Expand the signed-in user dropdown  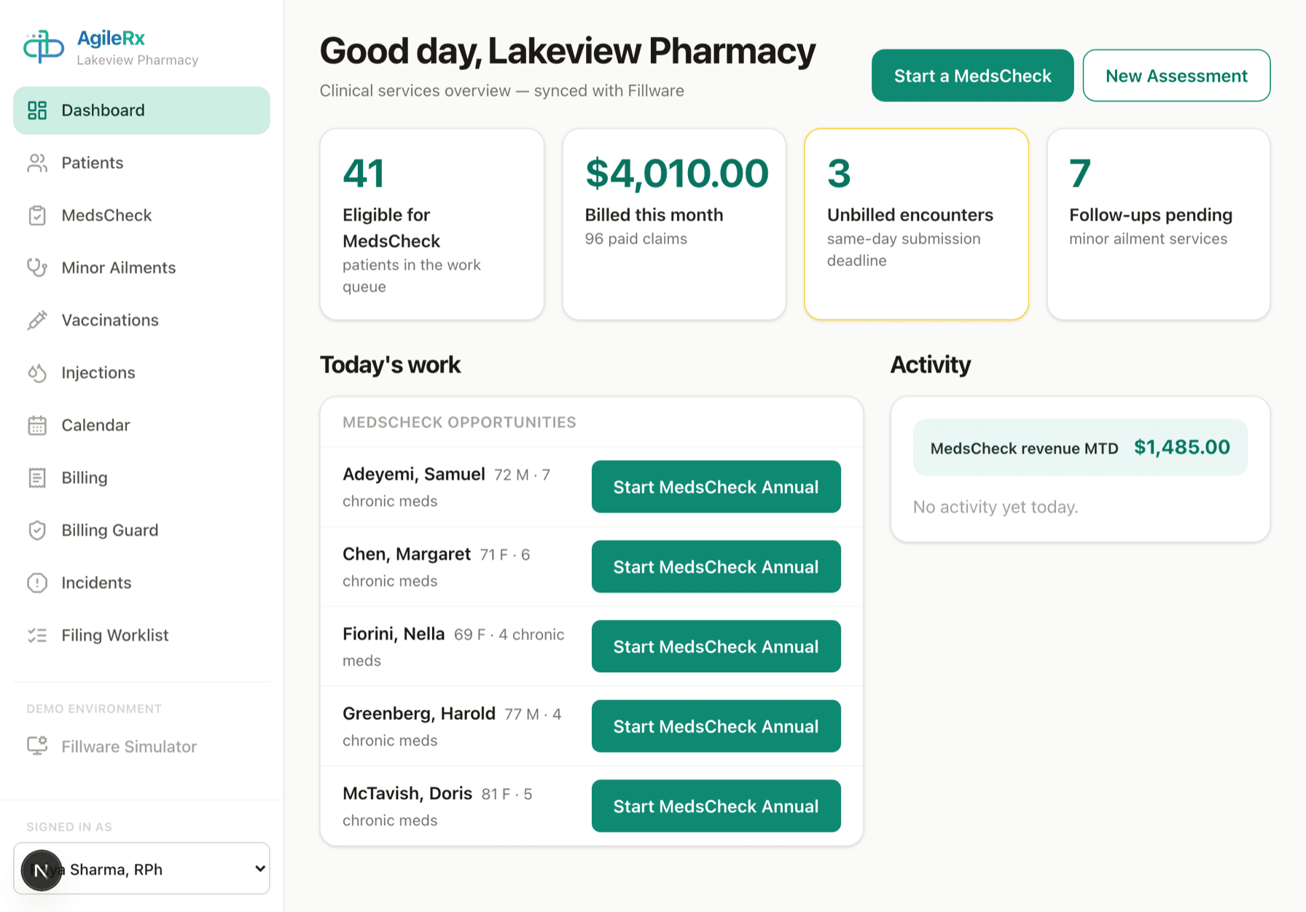coord(141,868)
